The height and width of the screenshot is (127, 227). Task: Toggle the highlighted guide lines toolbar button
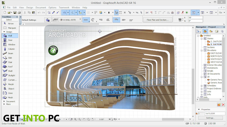click(64, 12)
